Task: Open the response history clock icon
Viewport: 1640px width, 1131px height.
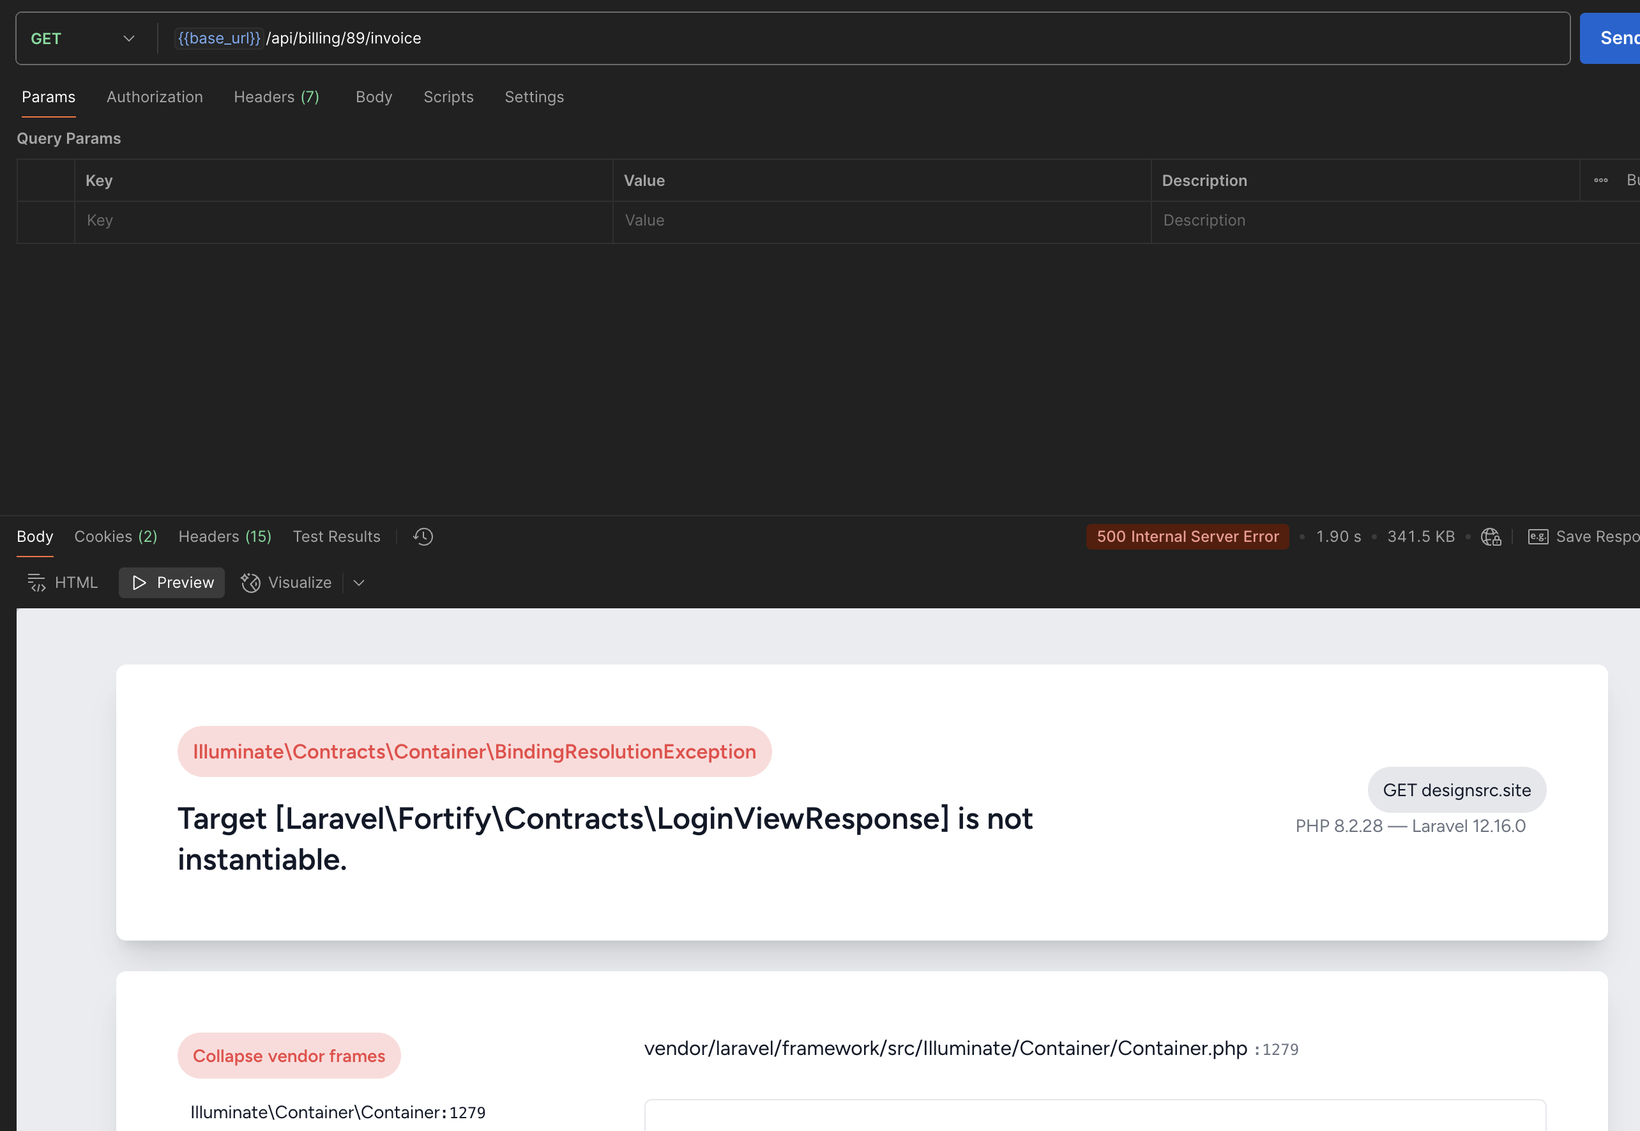Action: point(423,537)
